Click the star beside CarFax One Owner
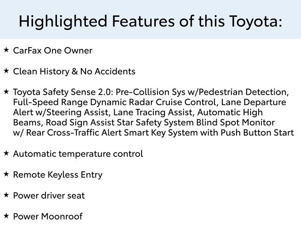 coord(6,49)
